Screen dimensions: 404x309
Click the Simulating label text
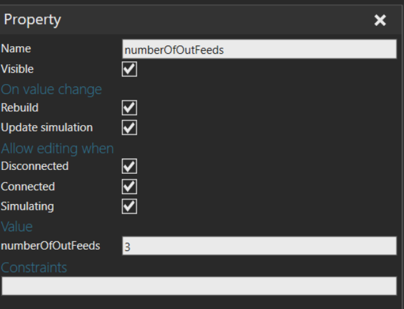[x=27, y=207]
